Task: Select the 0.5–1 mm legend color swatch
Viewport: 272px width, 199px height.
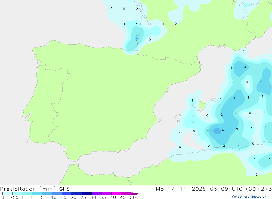Action: (x=17, y=194)
